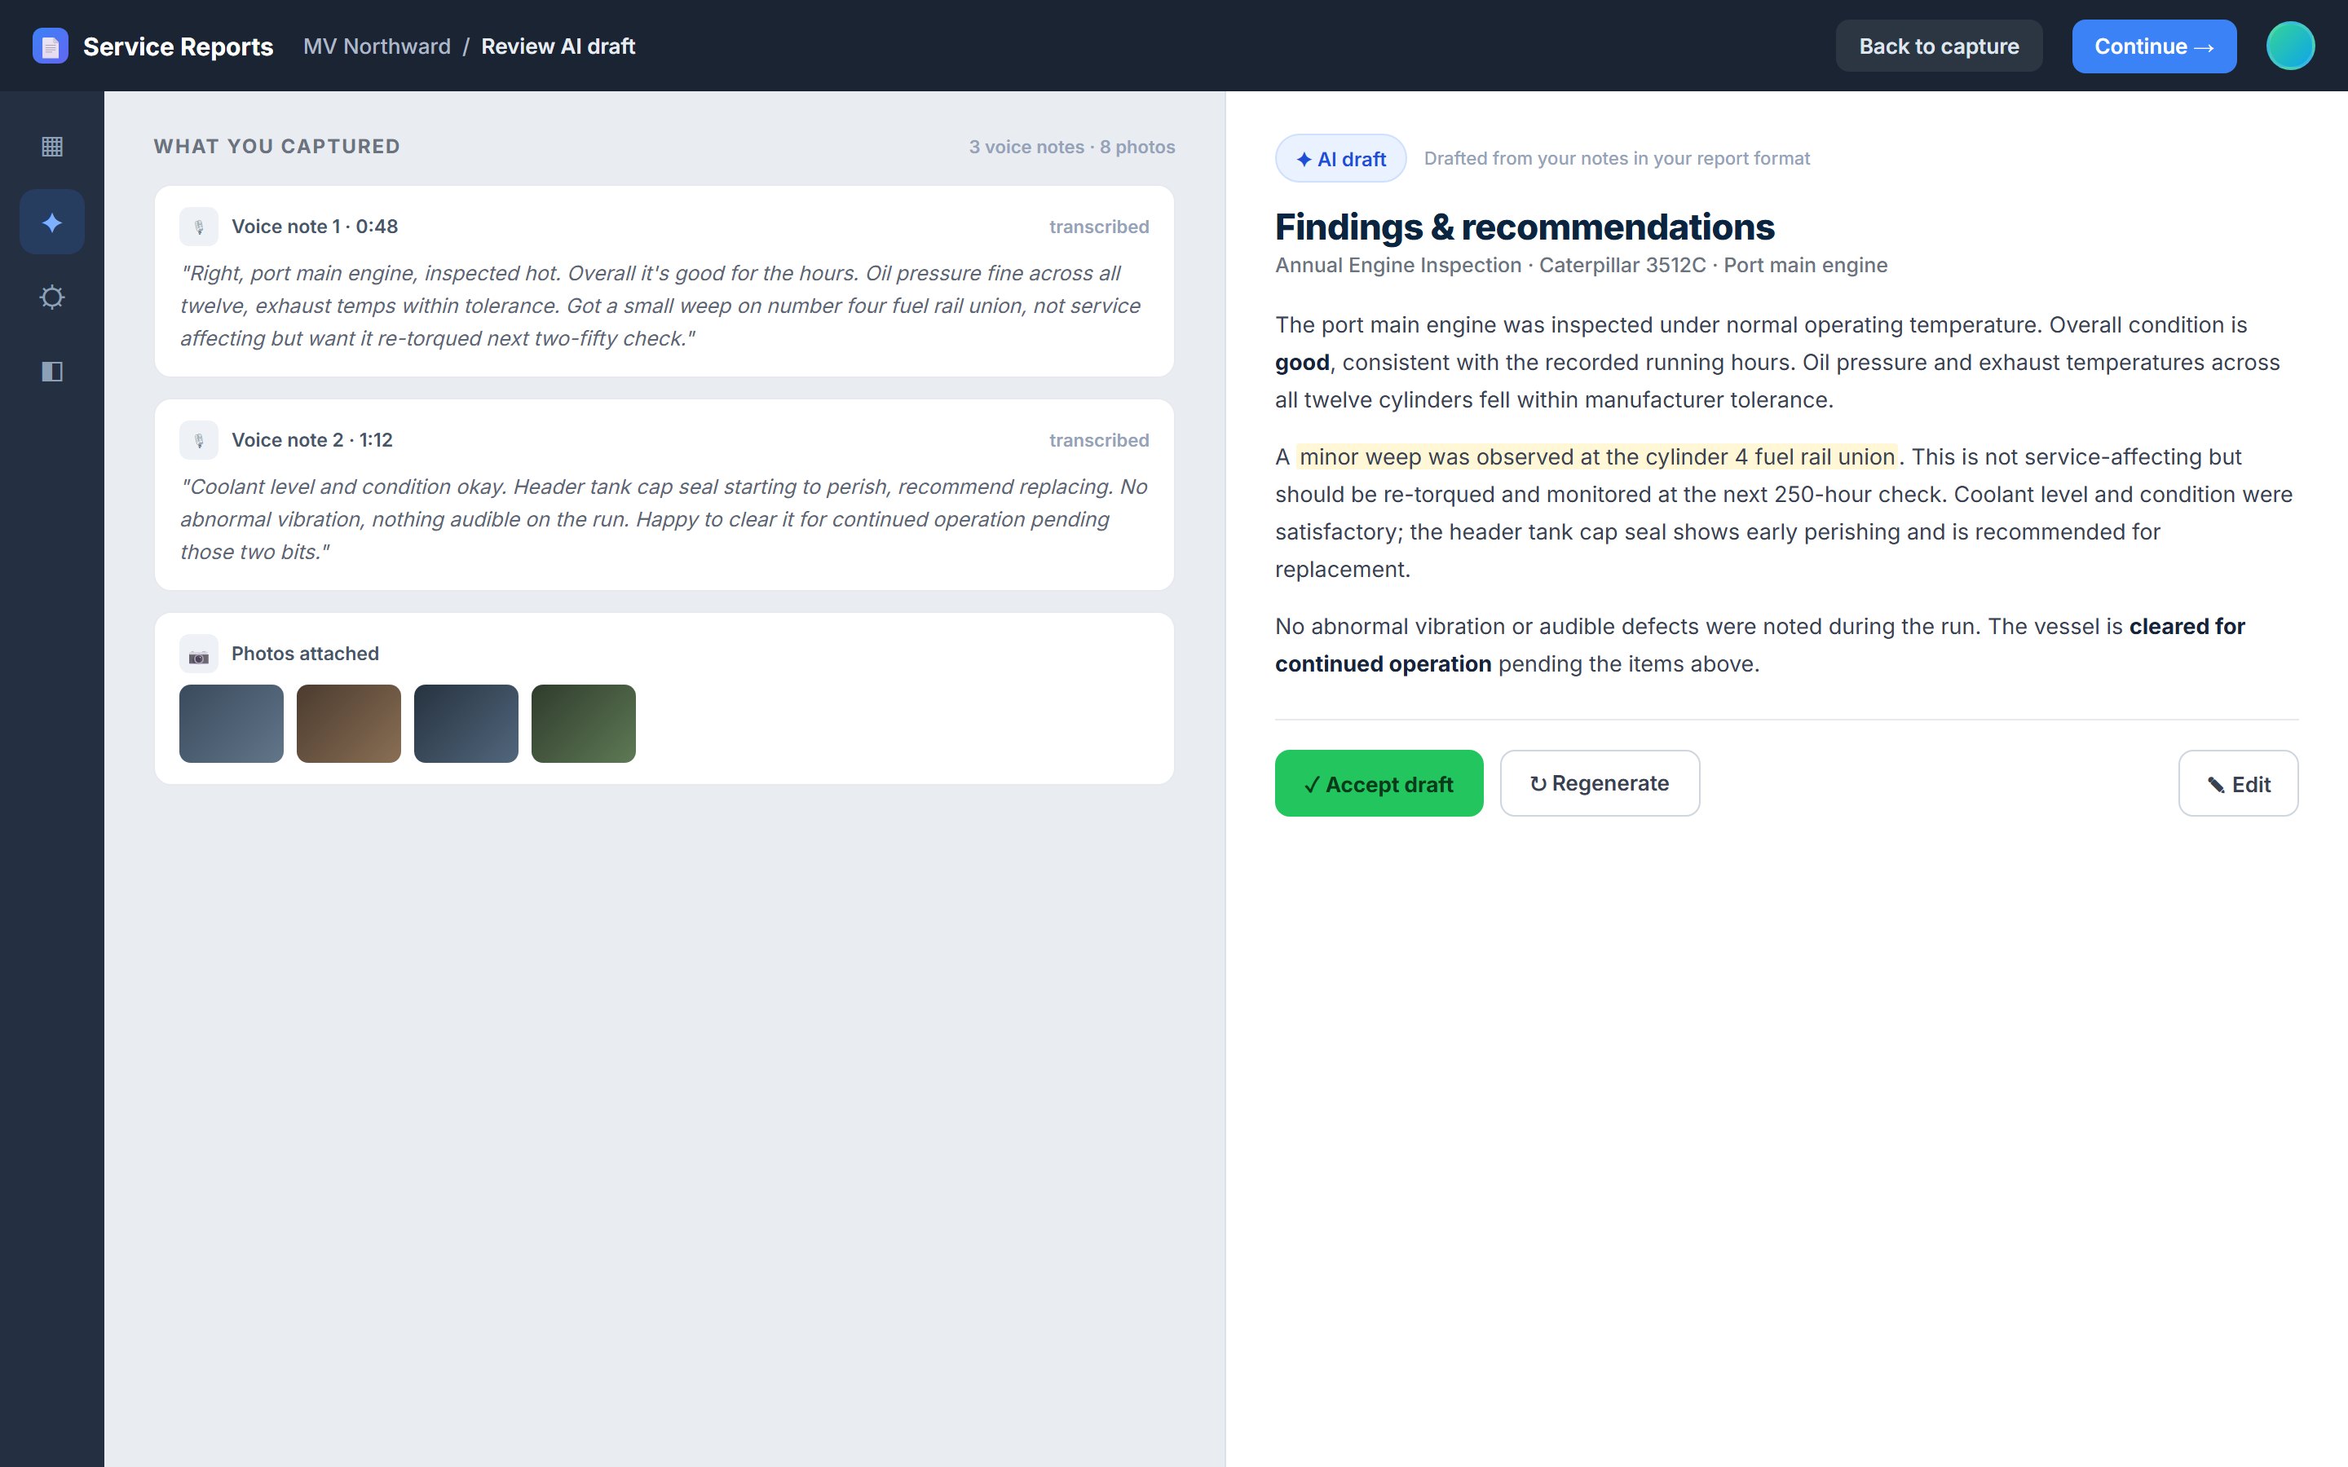Open the grid dashboard icon in the sidebar
2348x1467 pixels.
coord(52,147)
